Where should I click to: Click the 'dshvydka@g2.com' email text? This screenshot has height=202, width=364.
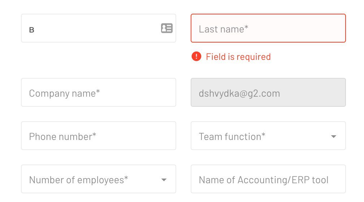coord(239,93)
